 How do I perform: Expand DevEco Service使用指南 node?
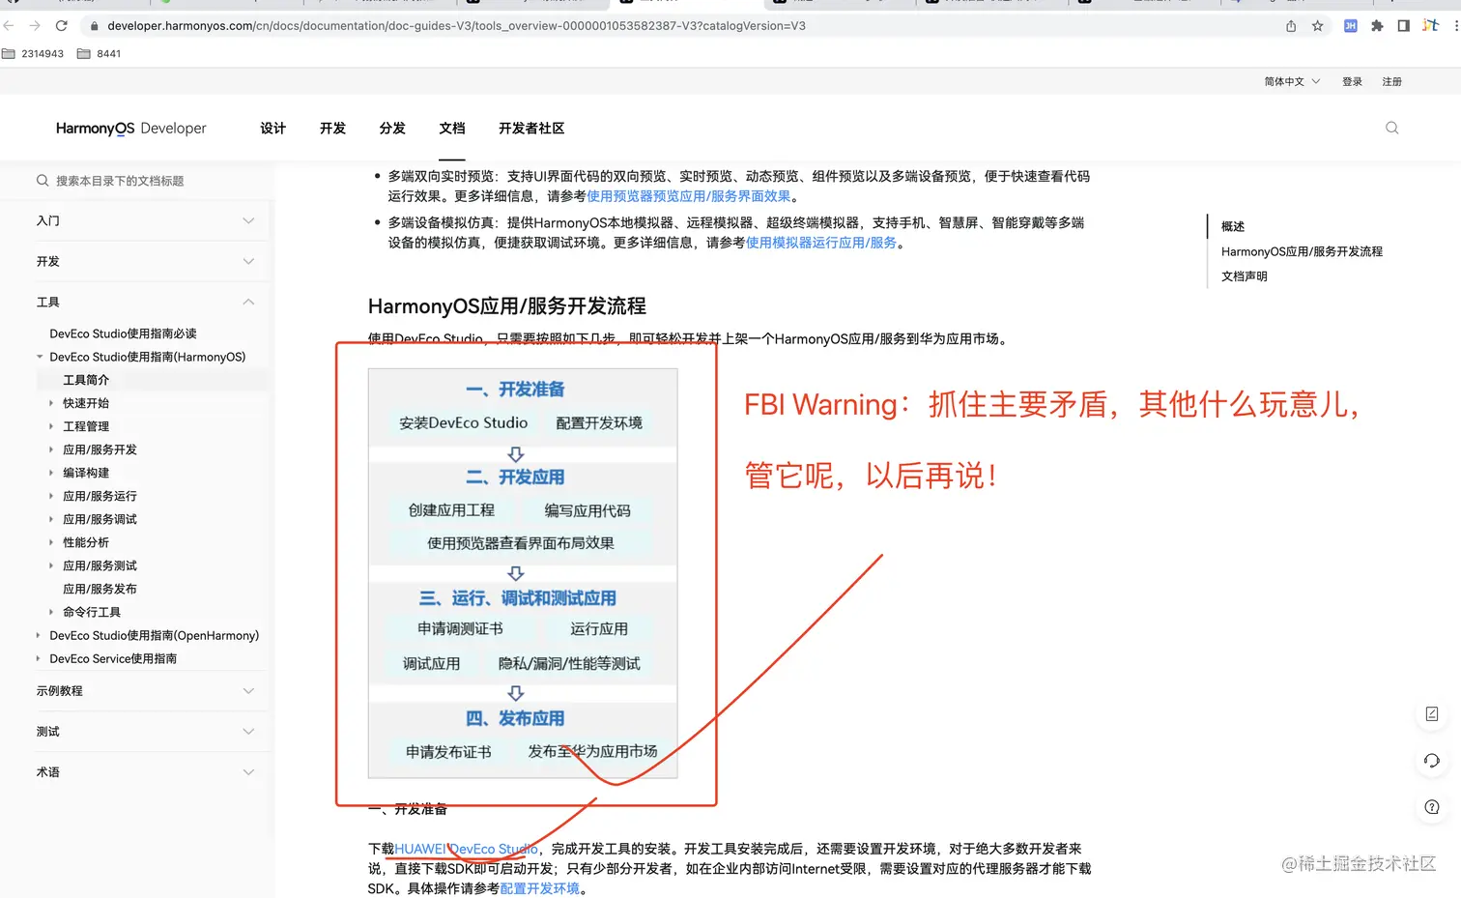39,658
